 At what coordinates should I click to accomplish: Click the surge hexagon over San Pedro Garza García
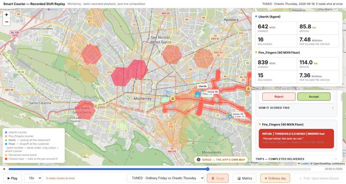(x=86, y=110)
